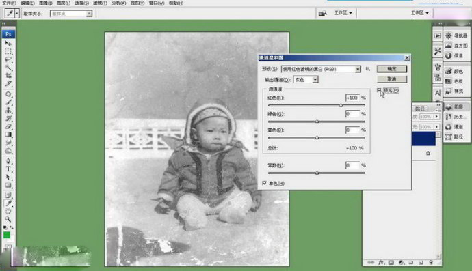Viewport: 472px width, 271px height.
Task: Select the Move tool
Action: tap(8, 43)
